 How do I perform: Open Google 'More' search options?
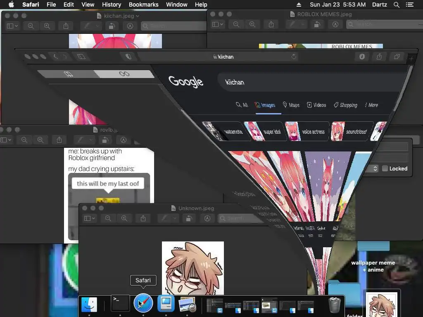click(371, 105)
